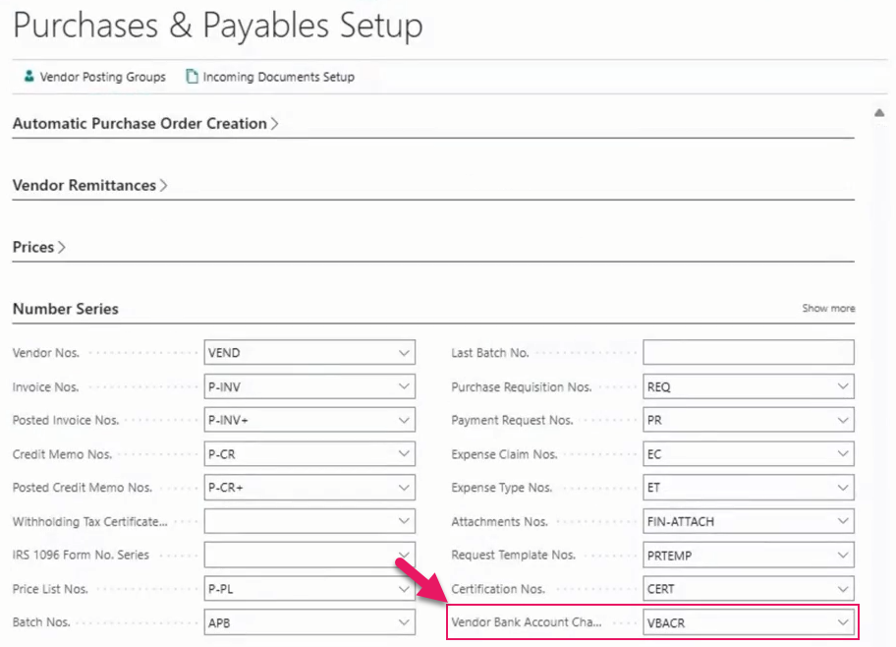The width and height of the screenshot is (896, 647).
Task: Open Vendor Bank Account Change dropdown arrow
Action: pyautogui.click(x=843, y=622)
